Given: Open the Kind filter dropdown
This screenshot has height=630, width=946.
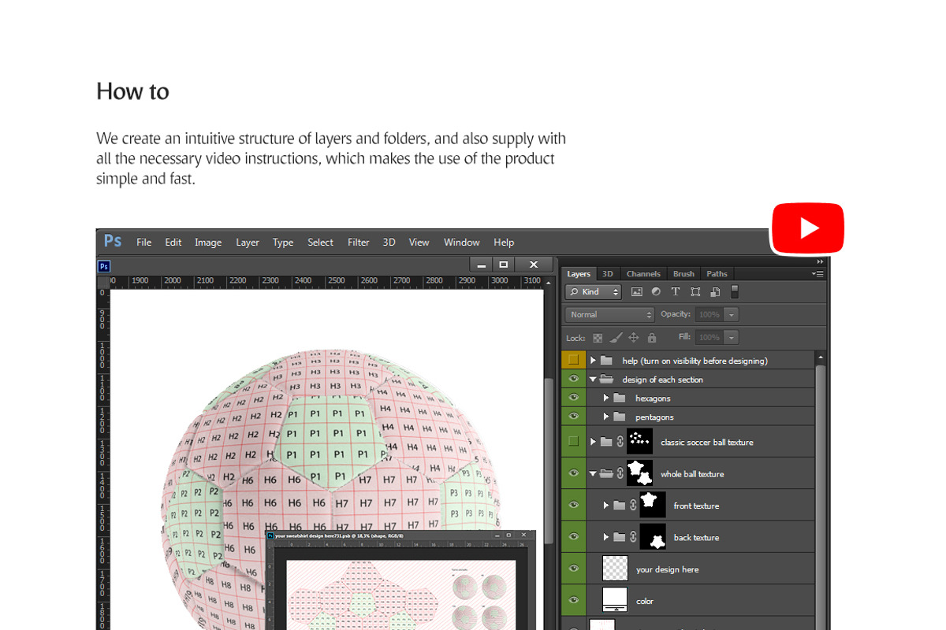Looking at the screenshot, I should pos(593,291).
